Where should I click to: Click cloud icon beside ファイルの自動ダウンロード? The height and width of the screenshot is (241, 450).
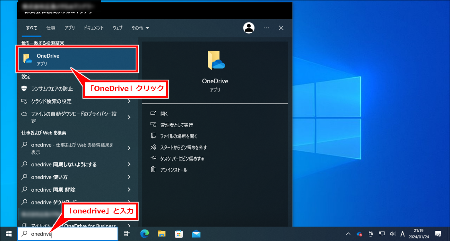[24, 114]
